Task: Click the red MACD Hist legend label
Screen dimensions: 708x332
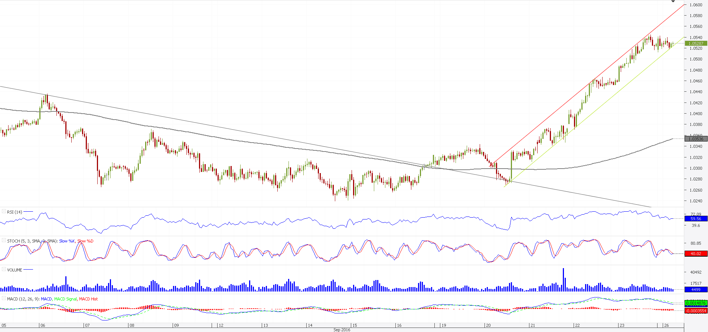Action: point(88,299)
